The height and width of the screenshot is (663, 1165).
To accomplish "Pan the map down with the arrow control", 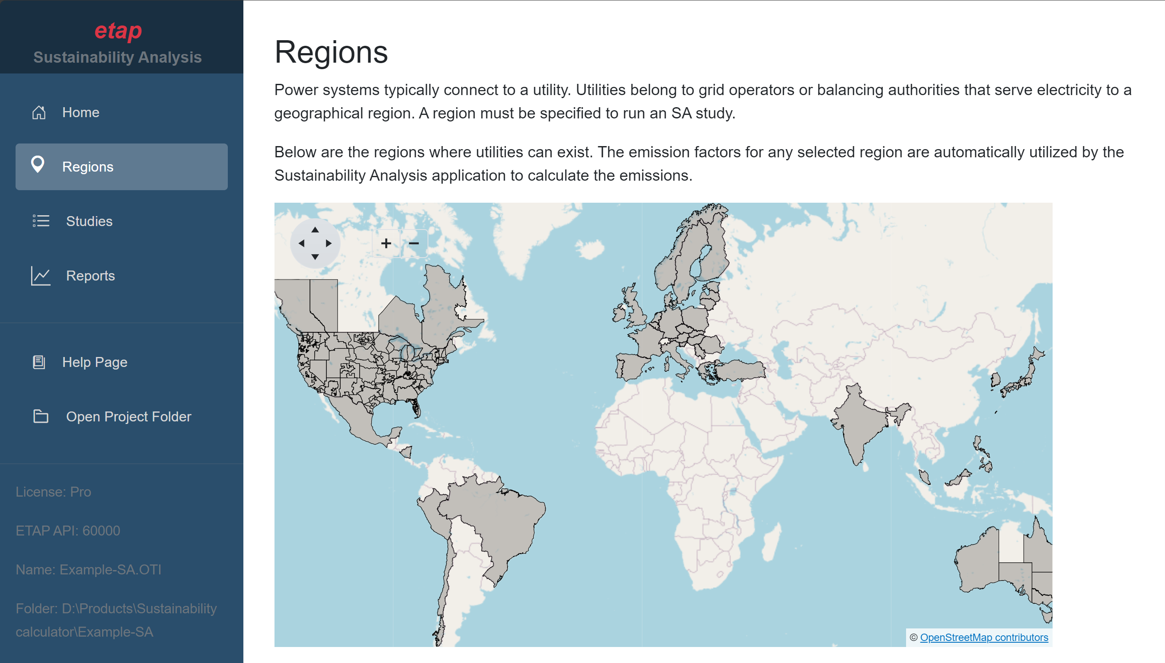I will pos(315,256).
